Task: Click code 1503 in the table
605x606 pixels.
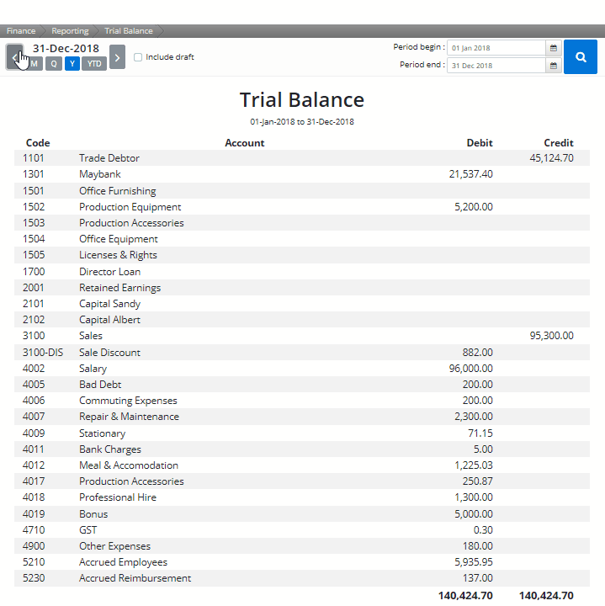Action: click(34, 223)
